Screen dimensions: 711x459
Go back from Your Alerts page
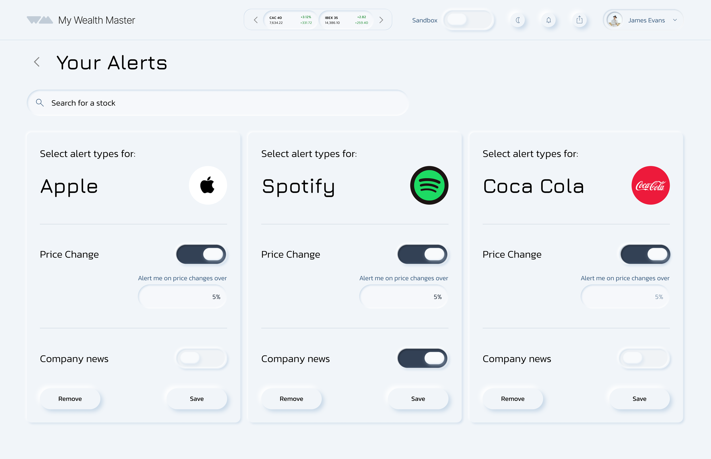tap(37, 62)
